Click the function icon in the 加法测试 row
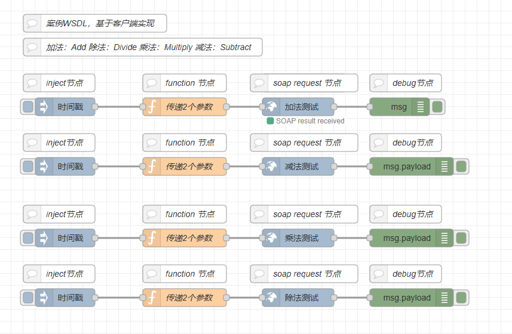The image size is (512, 334). coord(152,107)
